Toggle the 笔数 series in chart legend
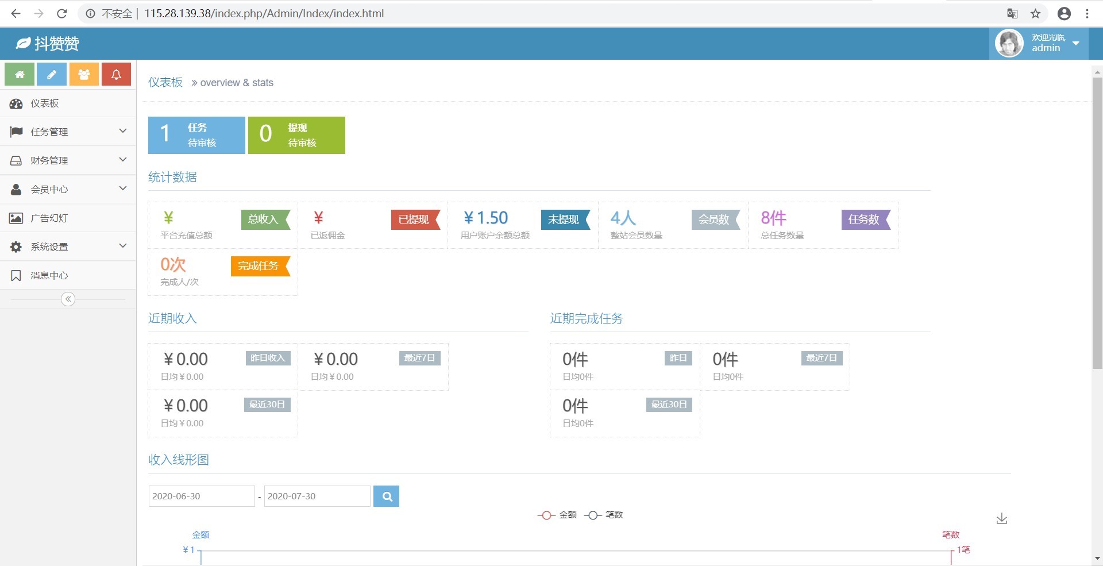The width and height of the screenshot is (1103, 566). 604,515
